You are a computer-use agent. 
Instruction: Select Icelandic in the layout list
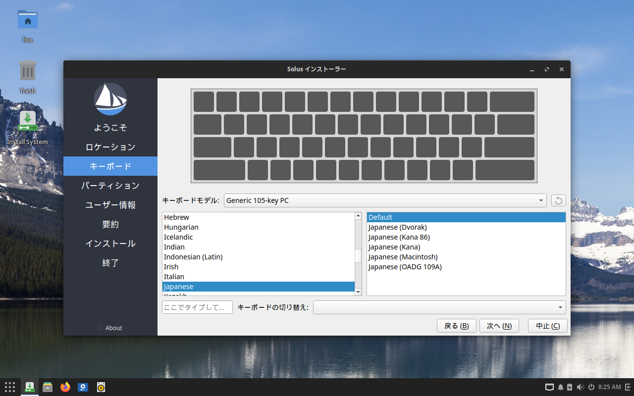tap(259, 237)
